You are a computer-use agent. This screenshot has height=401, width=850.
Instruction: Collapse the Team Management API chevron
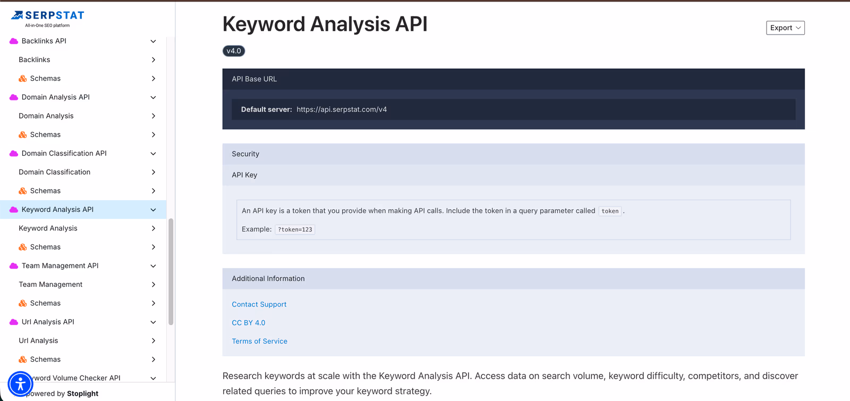pyautogui.click(x=153, y=266)
